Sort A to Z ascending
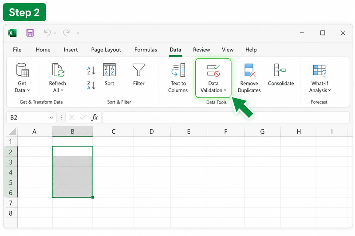Viewport: 355px width, 236px height. [x=91, y=70]
